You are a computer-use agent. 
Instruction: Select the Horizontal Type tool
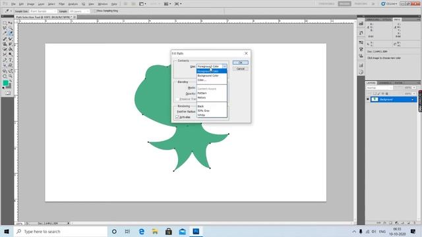[11, 60]
